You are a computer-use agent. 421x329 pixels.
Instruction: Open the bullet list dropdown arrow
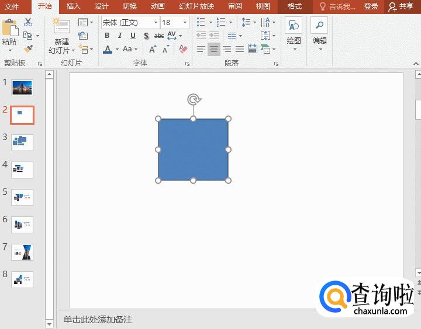pos(210,22)
